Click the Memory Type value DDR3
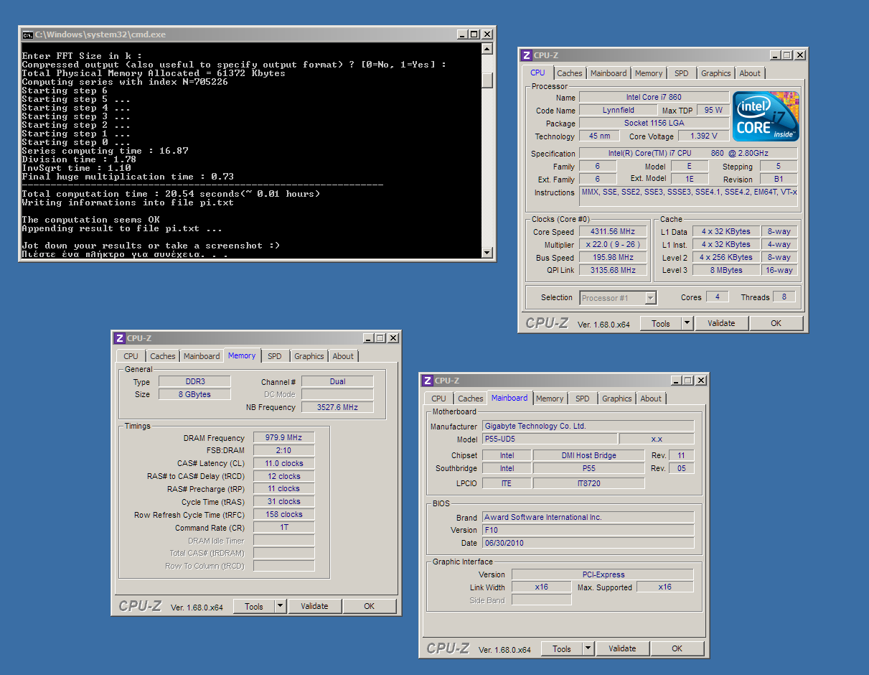The image size is (869, 675). [194, 381]
